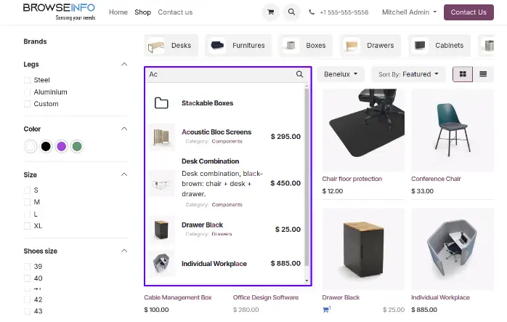Click the search input containing Ac
Screen dimensions: 507x322
221,74
